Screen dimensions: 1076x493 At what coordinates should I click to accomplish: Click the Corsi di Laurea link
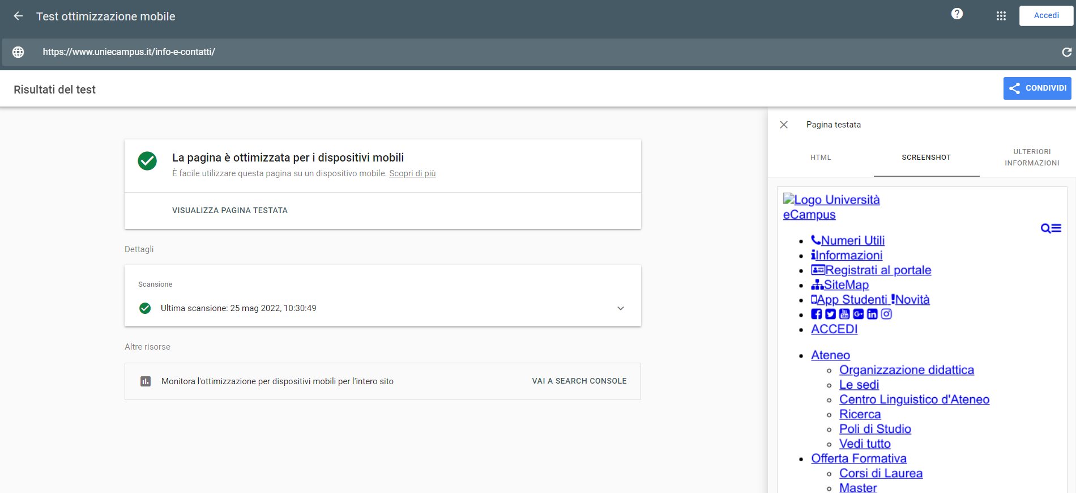[881, 473]
